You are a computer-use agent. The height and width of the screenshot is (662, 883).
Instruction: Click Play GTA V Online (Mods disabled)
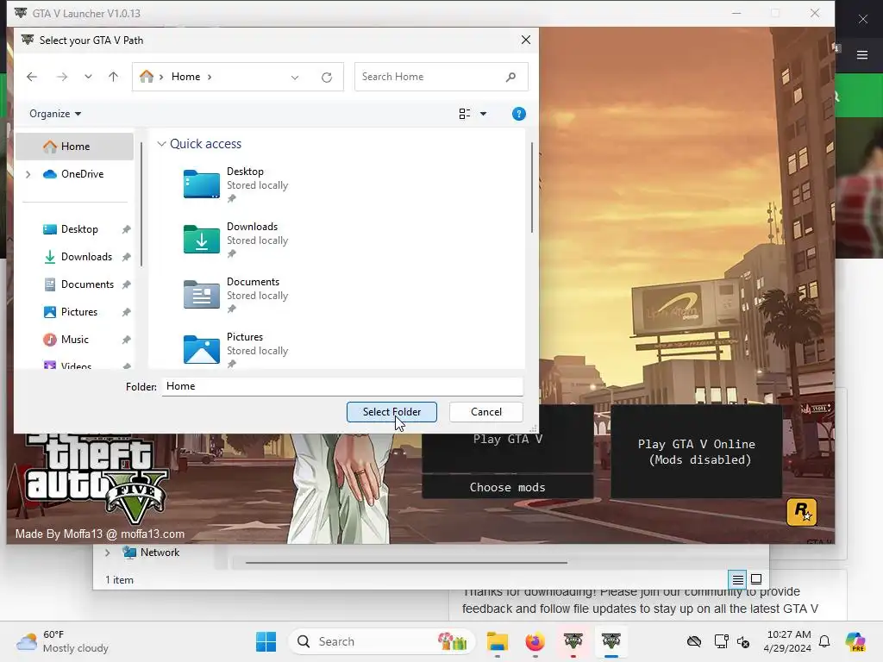coord(696,452)
